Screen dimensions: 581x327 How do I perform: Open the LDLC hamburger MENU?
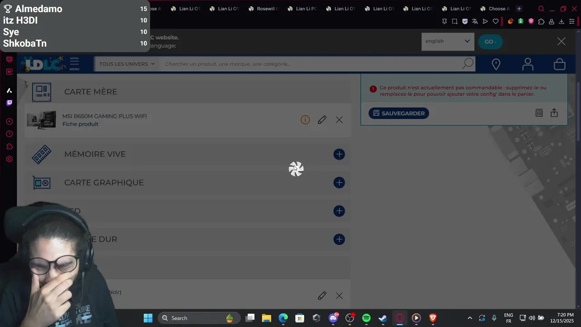74,64
